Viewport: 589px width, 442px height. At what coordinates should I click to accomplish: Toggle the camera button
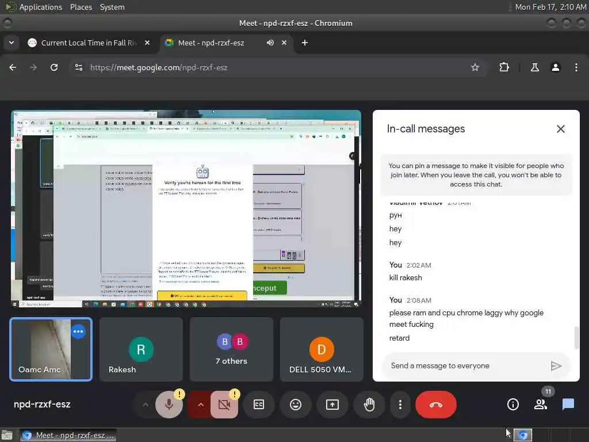pos(224,405)
